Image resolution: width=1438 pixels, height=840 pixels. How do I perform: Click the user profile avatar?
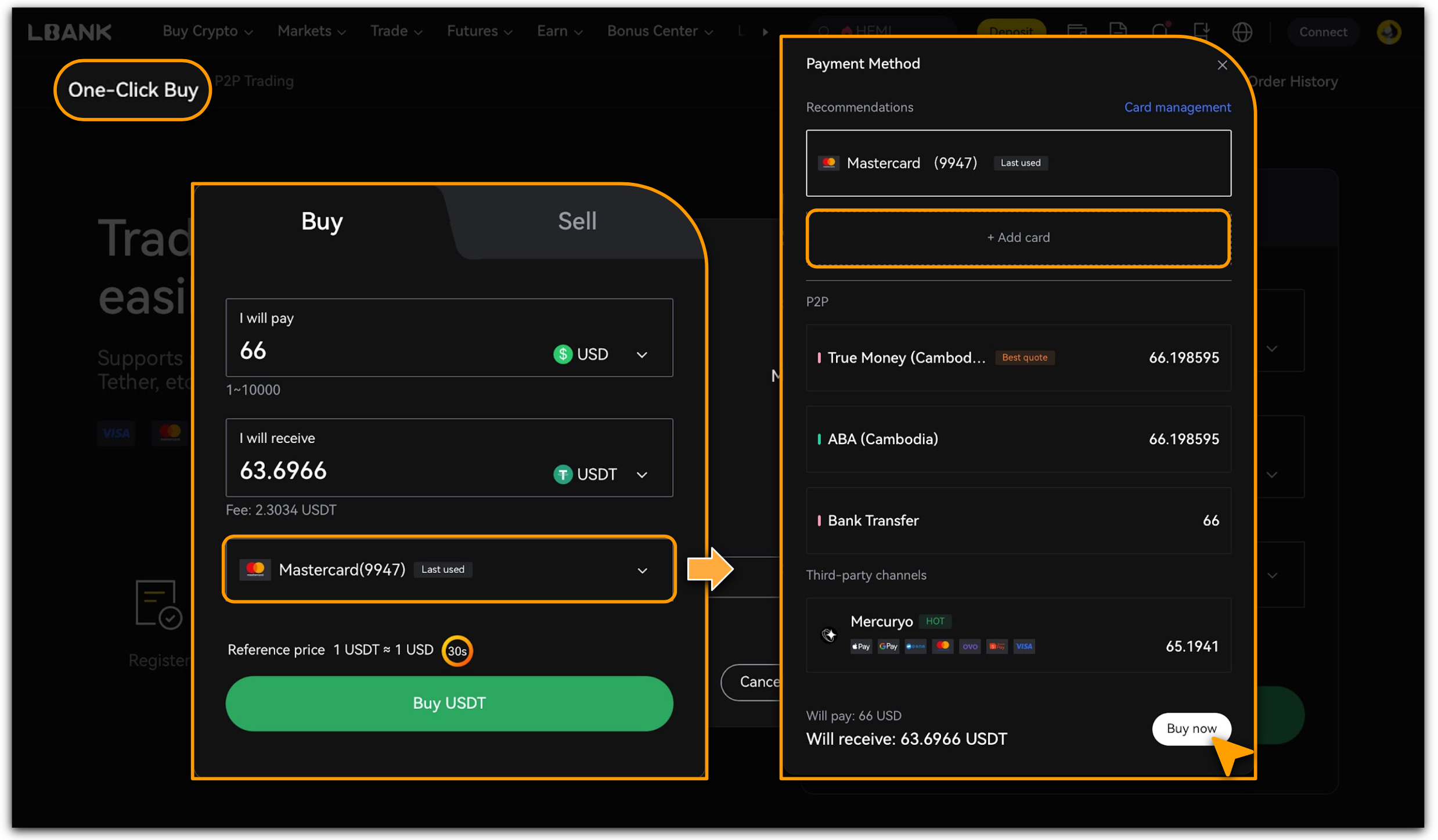pos(1389,32)
